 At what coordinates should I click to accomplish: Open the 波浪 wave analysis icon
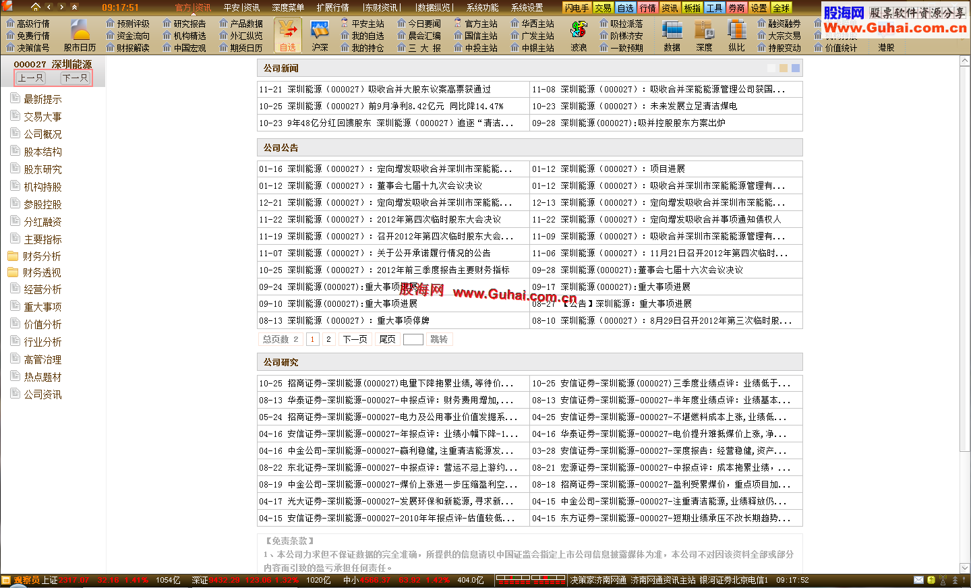pos(579,36)
